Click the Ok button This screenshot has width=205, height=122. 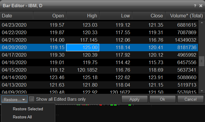163,99
